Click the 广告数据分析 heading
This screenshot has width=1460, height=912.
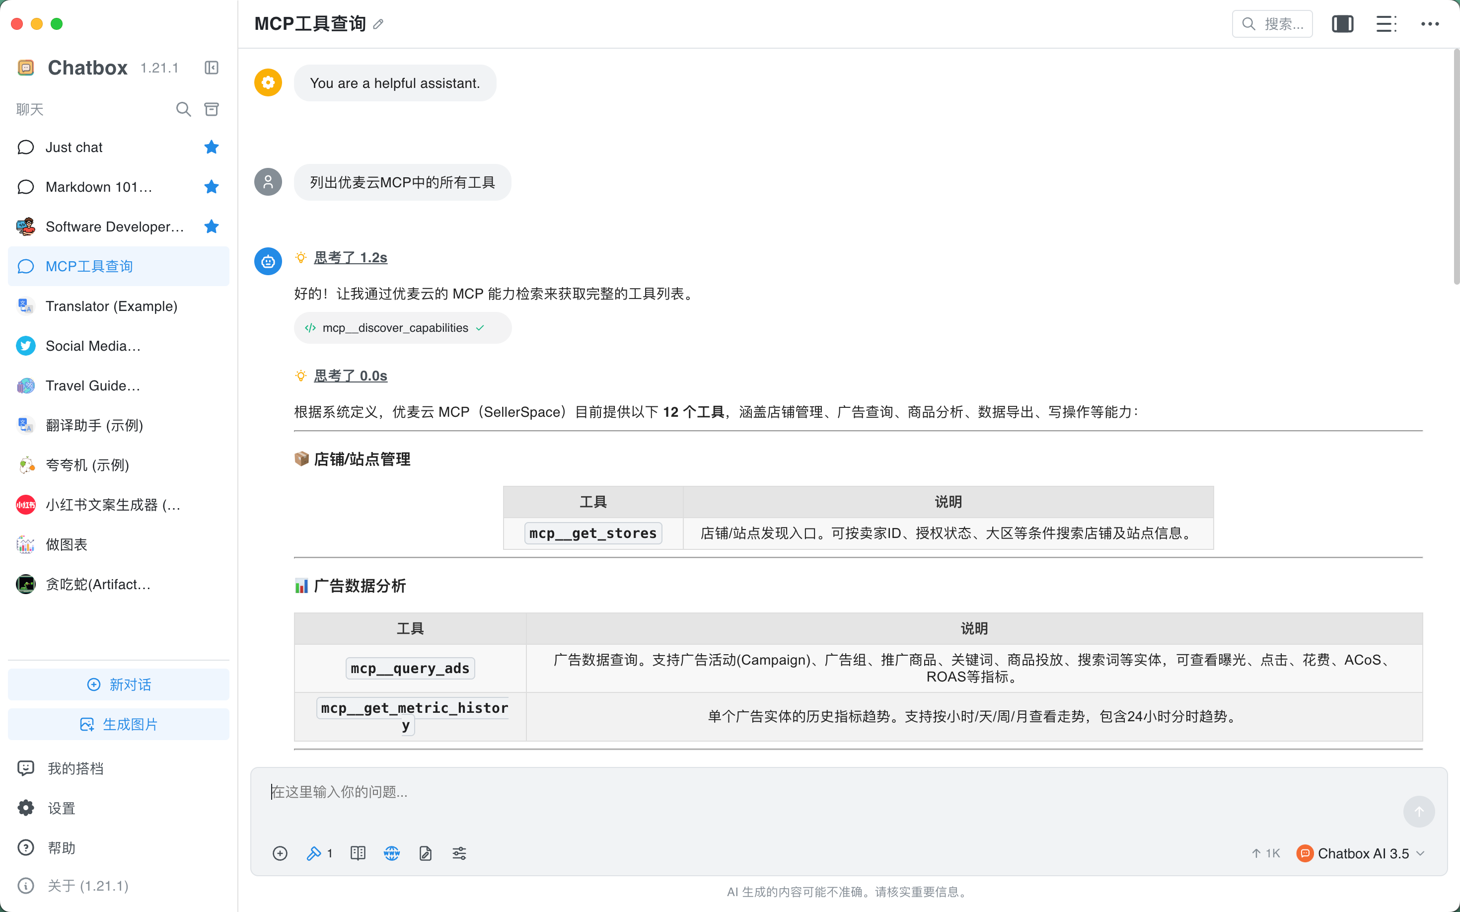tap(360, 586)
